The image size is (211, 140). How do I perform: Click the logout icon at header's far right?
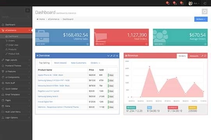click(x=205, y=3)
